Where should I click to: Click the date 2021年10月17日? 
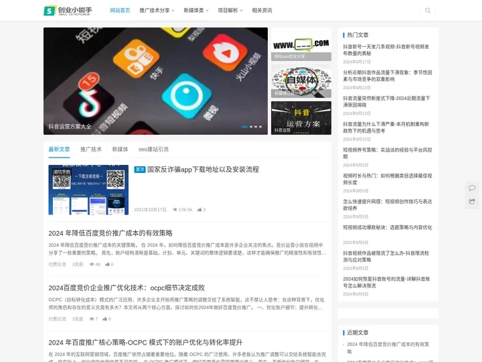[x=150, y=210]
